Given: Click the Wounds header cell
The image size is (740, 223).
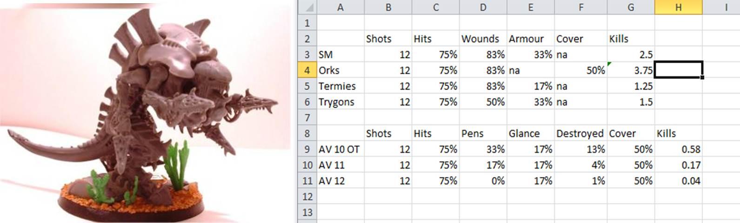Looking at the screenshot, I should click(483, 39).
